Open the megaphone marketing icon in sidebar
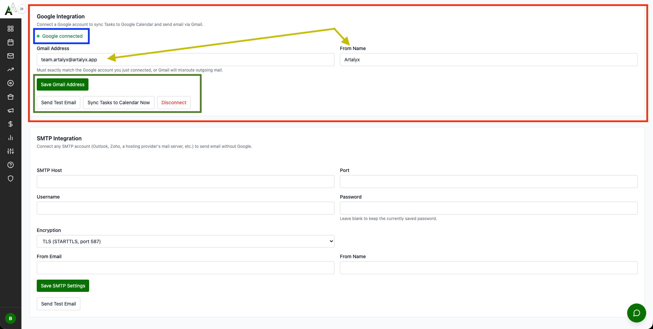Screen dimensions: 653x329 (11, 110)
